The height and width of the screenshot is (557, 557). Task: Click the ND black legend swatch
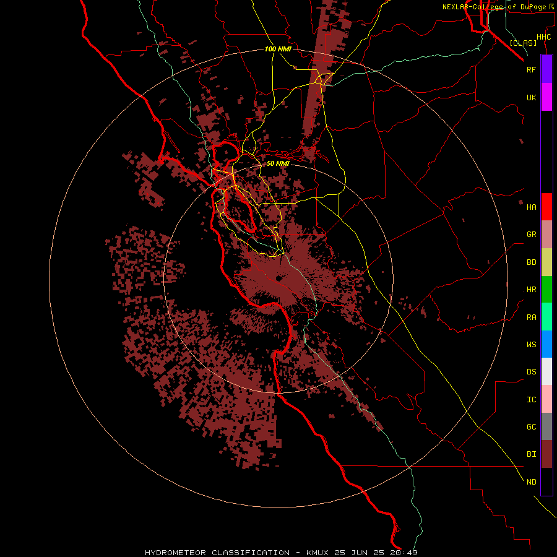tap(546, 481)
